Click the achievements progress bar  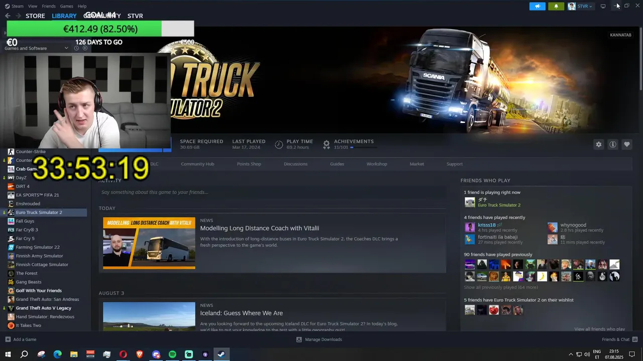pos(364,147)
